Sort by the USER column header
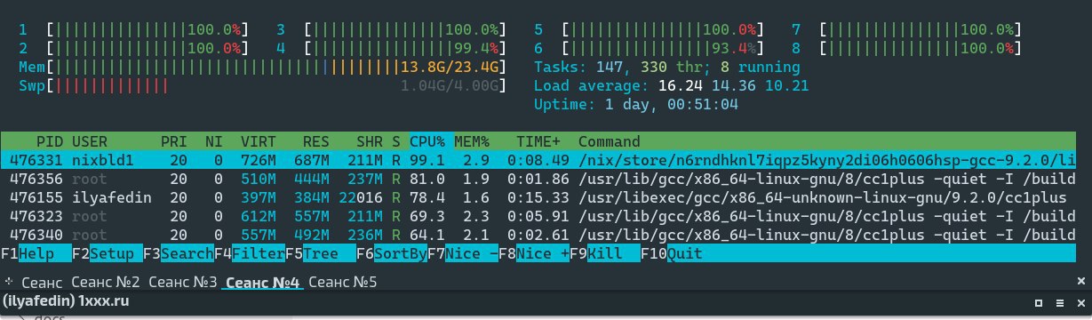Viewport: 1092px width, 320px height. click(89, 141)
